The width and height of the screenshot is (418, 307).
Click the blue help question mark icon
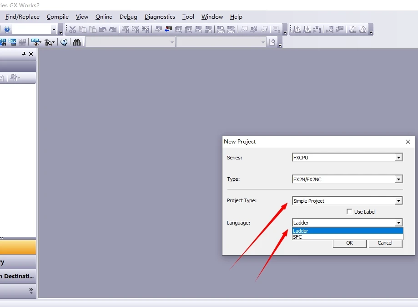7,29
